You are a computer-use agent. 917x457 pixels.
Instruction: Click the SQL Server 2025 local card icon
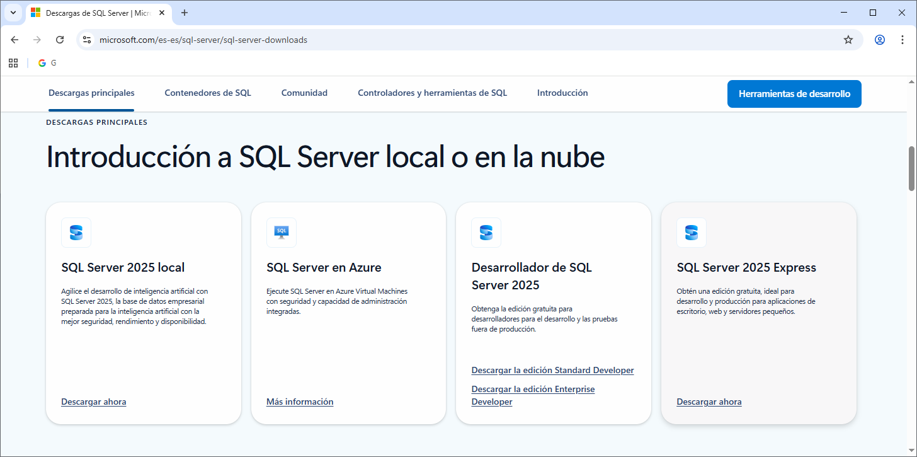click(76, 233)
